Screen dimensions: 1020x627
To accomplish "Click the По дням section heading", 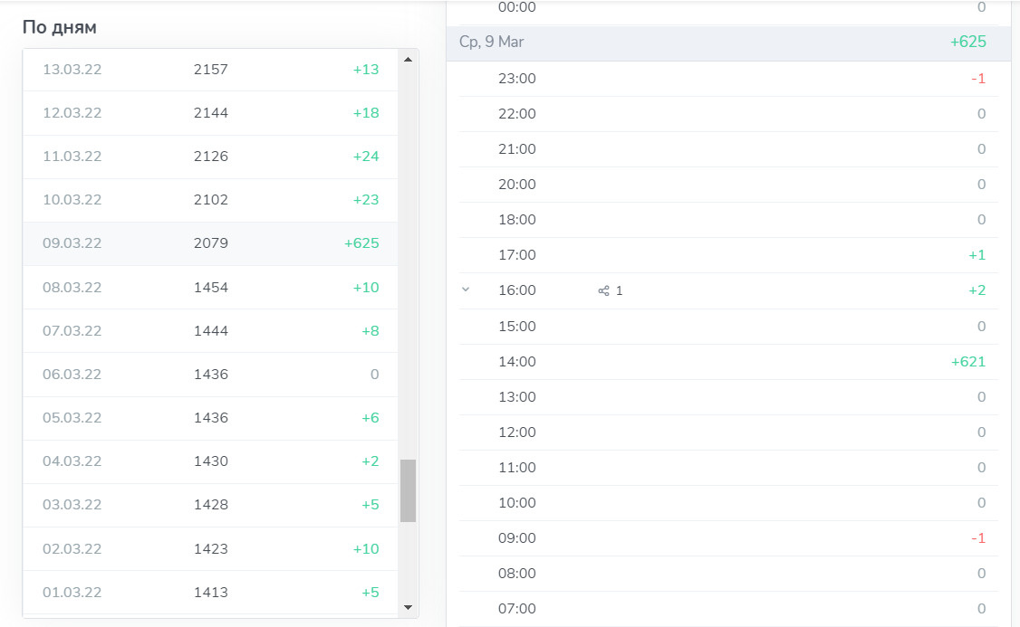I will pyautogui.click(x=60, y=27).
